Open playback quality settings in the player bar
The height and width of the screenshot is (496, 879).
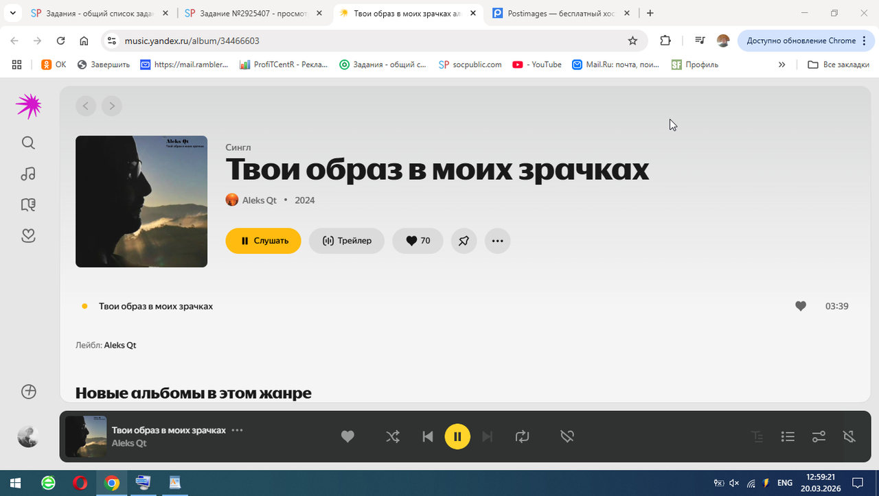tap(819, 436)
